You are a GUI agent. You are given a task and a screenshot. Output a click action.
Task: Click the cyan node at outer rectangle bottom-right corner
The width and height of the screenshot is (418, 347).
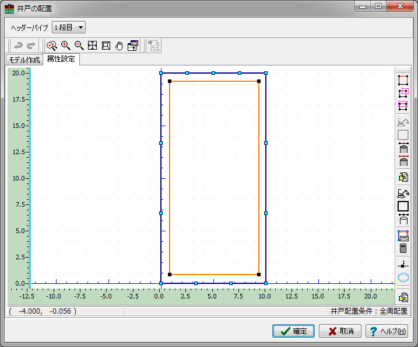point(266,283)
